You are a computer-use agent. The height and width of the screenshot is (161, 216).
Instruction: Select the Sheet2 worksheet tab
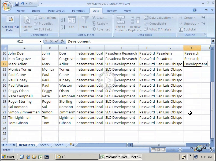[x=44, y=145]
